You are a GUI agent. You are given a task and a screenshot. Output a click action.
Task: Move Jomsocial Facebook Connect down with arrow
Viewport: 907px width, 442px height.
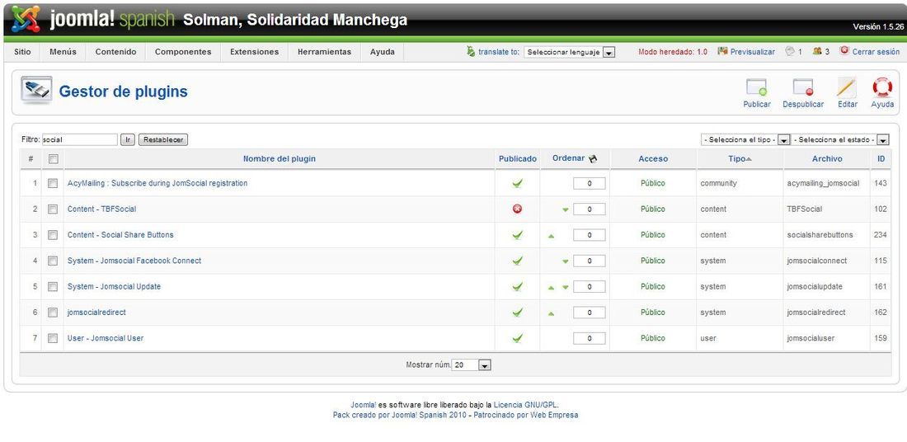(x=565, y=261)
